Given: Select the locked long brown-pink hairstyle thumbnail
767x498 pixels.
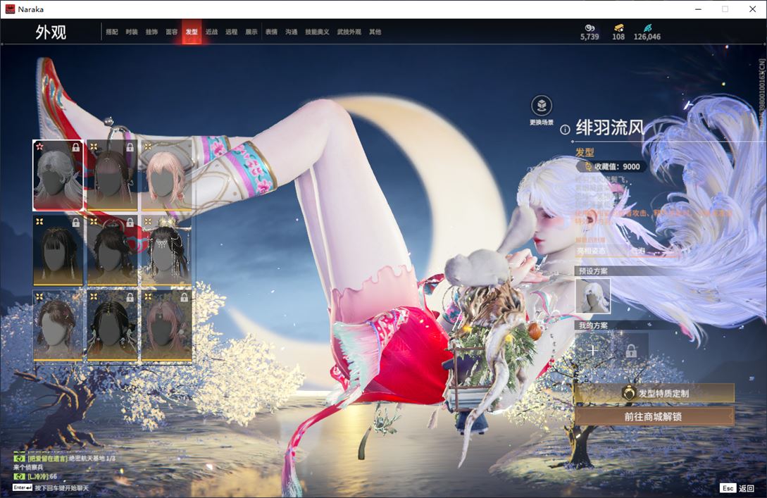Looking at the screenshot, I should pos(112,175).
